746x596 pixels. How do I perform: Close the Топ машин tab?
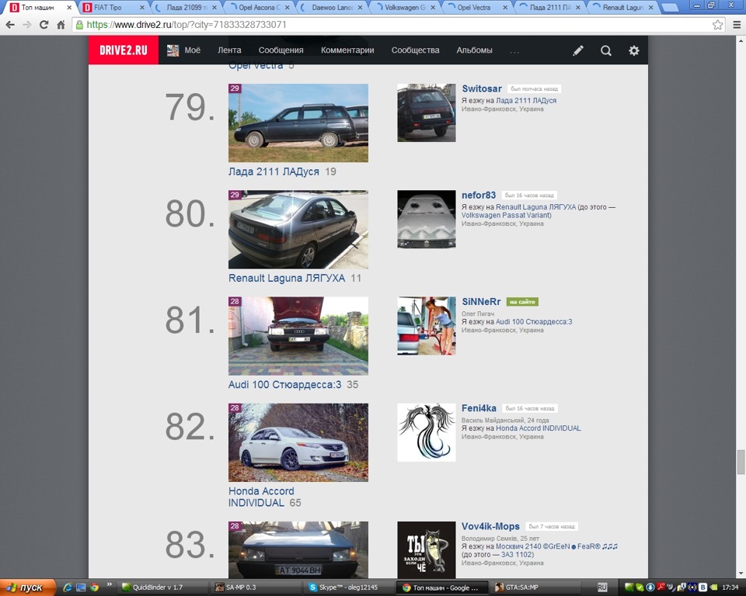coord(69,8)
